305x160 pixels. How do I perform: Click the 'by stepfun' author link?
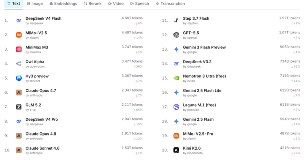pyautogui.click(x=190, y=23)
